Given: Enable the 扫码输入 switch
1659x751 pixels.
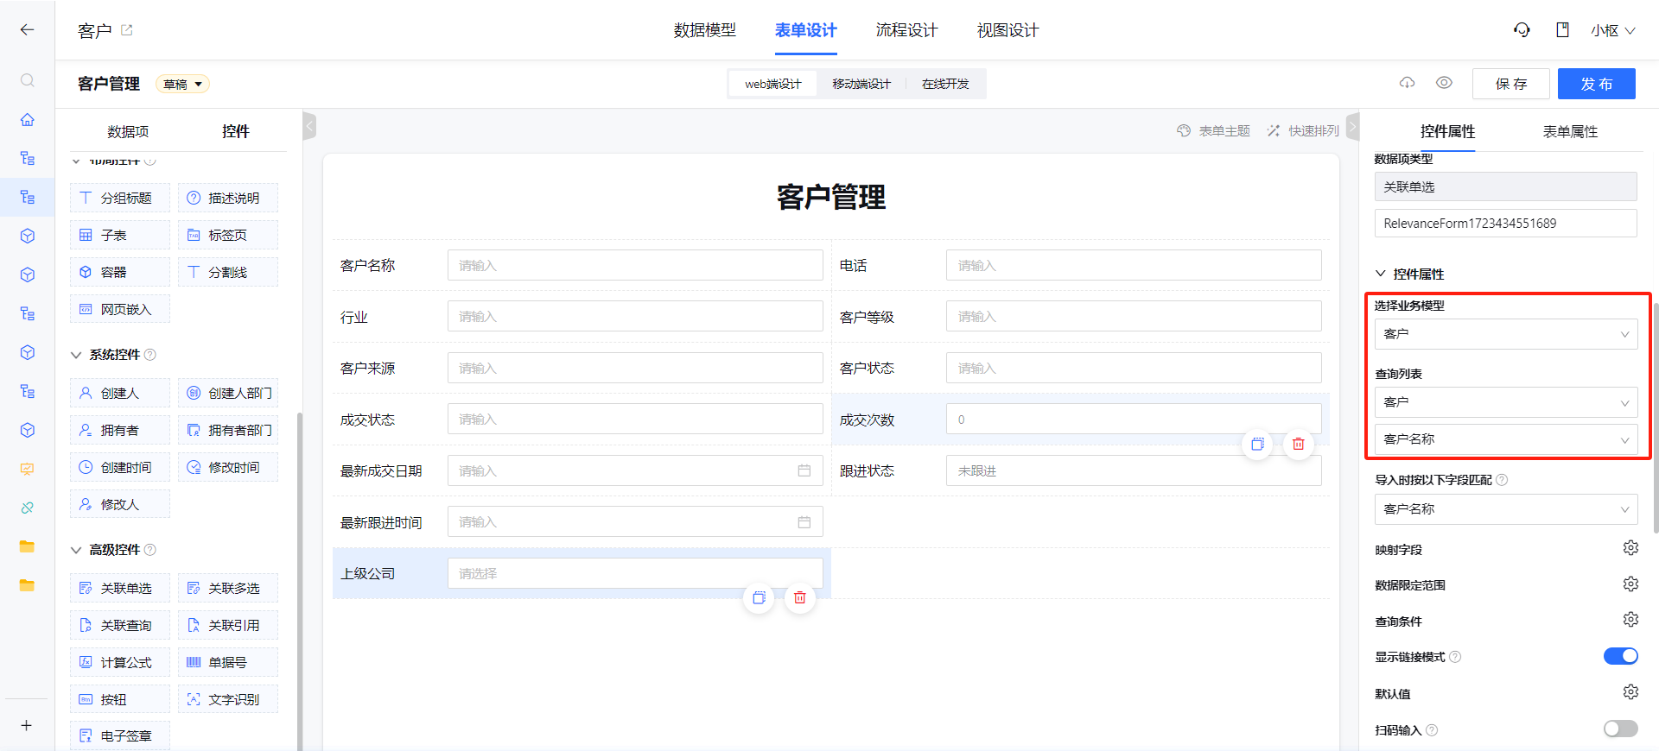Looking at the screenshot, I should click(x=1620, y=729).
